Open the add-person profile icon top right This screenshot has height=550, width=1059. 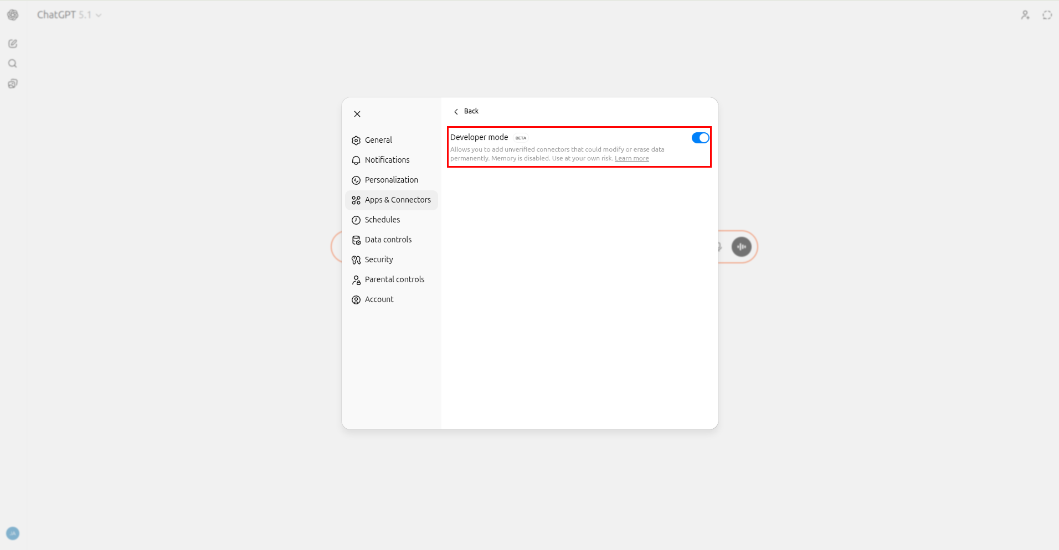(1025, 14)
